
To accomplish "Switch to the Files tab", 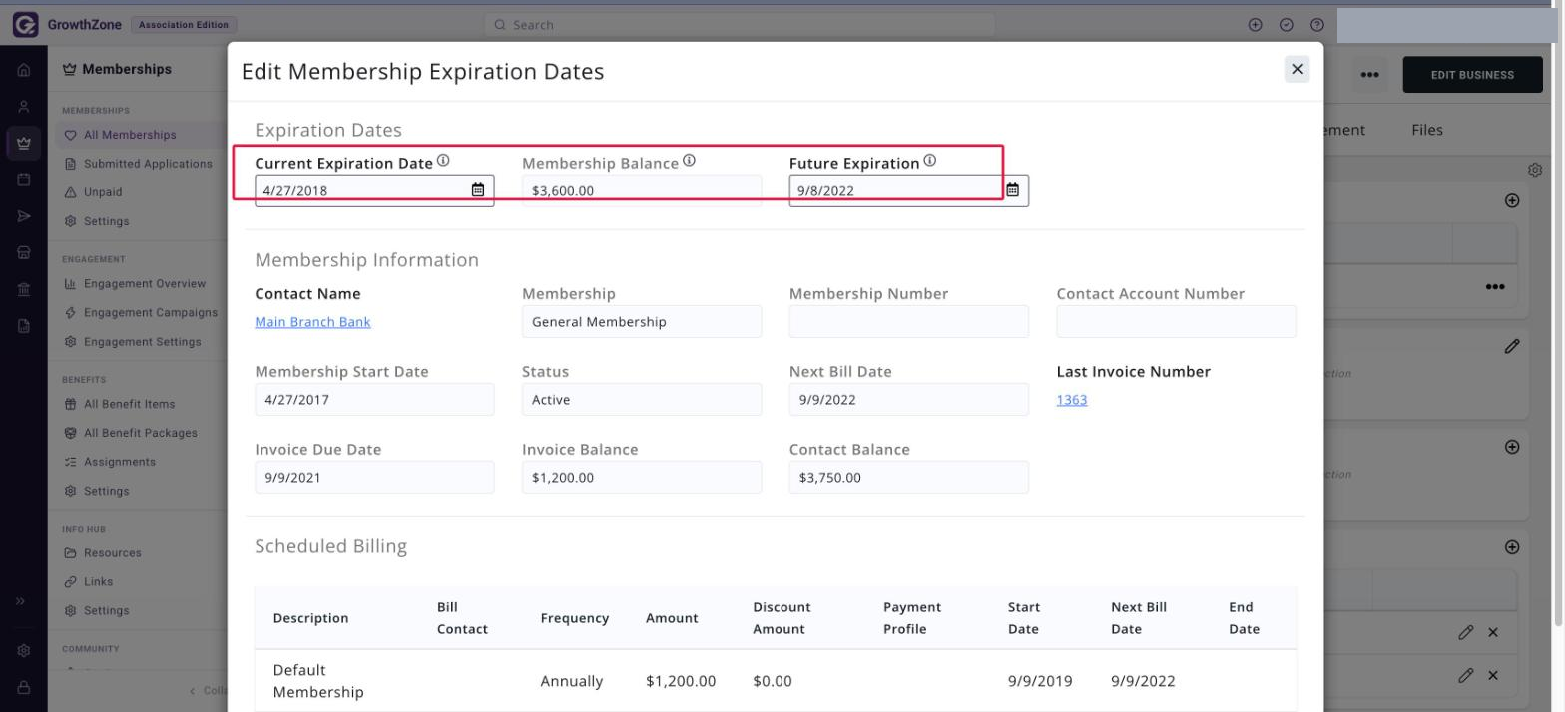I will [1427, 130].
